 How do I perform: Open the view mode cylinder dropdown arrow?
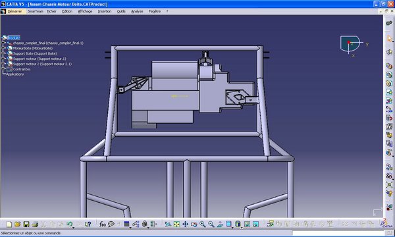[242, 227]
